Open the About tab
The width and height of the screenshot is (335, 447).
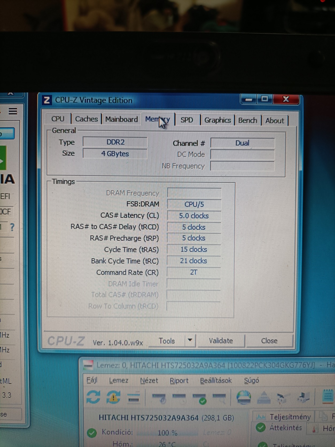(275, 121)
